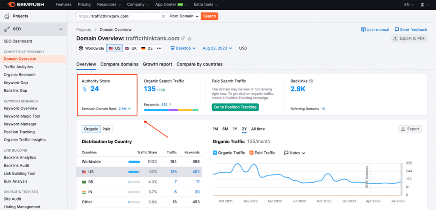The height and width of the screenshot is (210, 436).
Task: Select US database button
Action: (115, 48)
